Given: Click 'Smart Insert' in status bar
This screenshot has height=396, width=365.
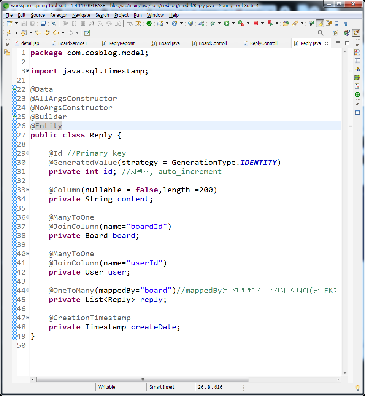Looking at the screenshot, I should [162, 387].
